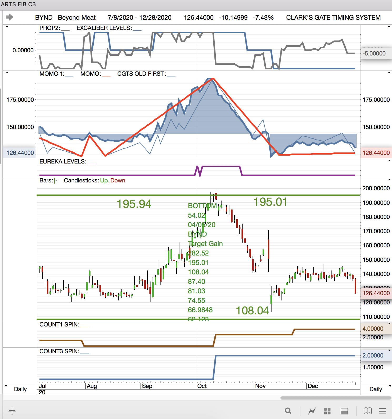Viewport: 392px width, 419px height.
Task: Click the -10.14999 net change value
Action: [233, 18]
